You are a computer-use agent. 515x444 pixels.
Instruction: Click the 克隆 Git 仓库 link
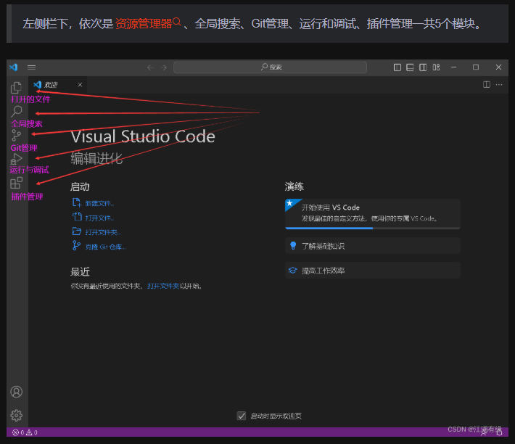click(x=105, y=247)
